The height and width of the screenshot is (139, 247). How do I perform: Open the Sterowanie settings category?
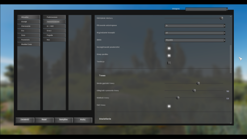coord(29,26)
